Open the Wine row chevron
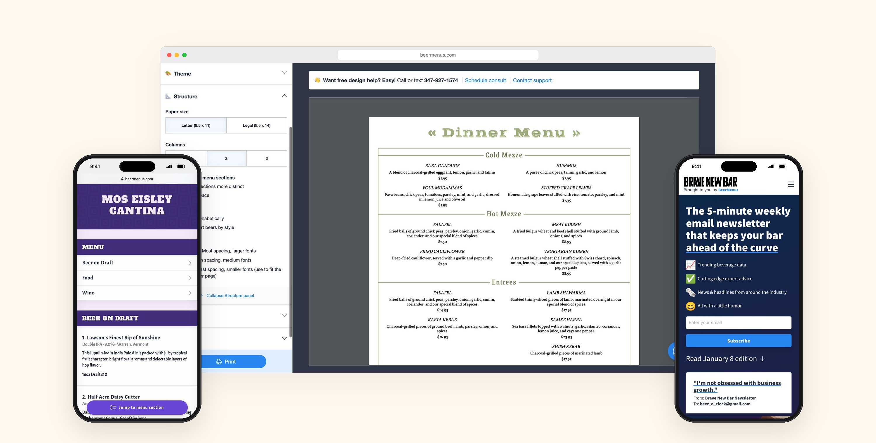This screenshot has width=876, height=443. 190,293
